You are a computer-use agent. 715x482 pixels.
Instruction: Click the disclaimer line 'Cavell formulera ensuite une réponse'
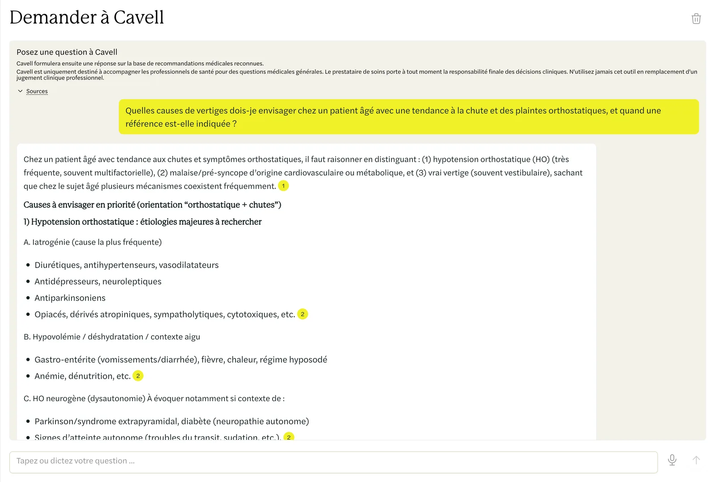(140, 63)
